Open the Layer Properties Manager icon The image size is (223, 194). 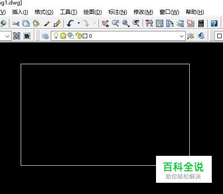[x=45, y=36]
